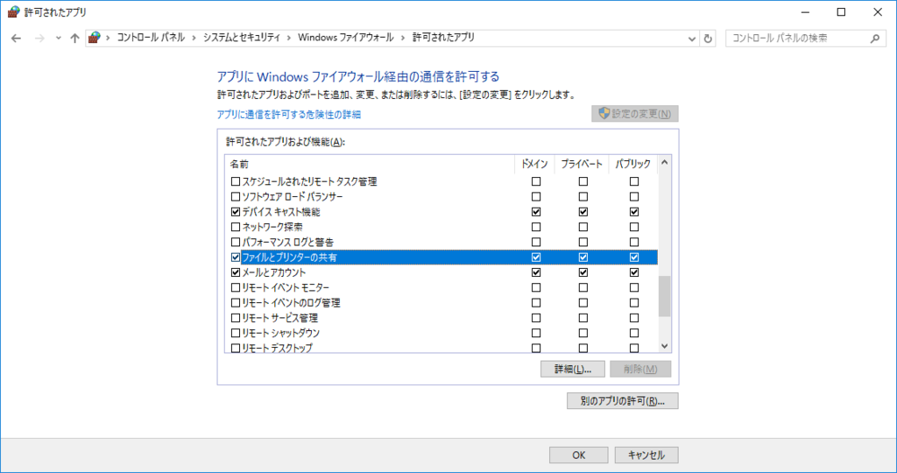Open recent locations dropdown arrow
The height and width of the screenshot is (473, 897).
58,39
